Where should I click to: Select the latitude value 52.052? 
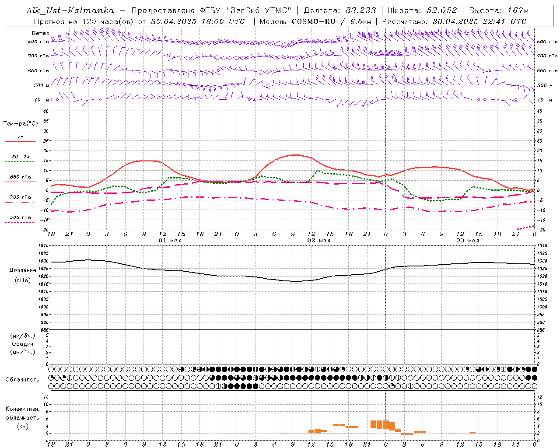442,10
